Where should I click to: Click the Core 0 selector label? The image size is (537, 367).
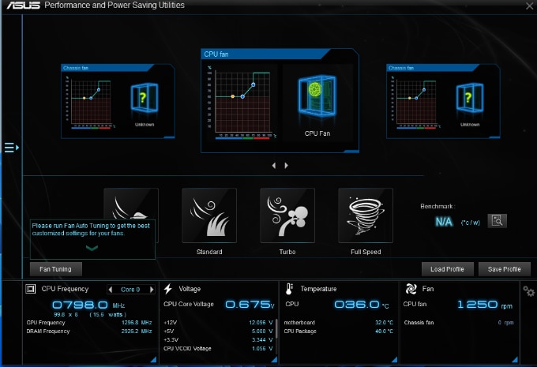(130, 290)
